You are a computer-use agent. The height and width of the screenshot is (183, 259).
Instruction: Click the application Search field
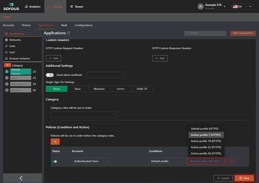click(205, 33)
